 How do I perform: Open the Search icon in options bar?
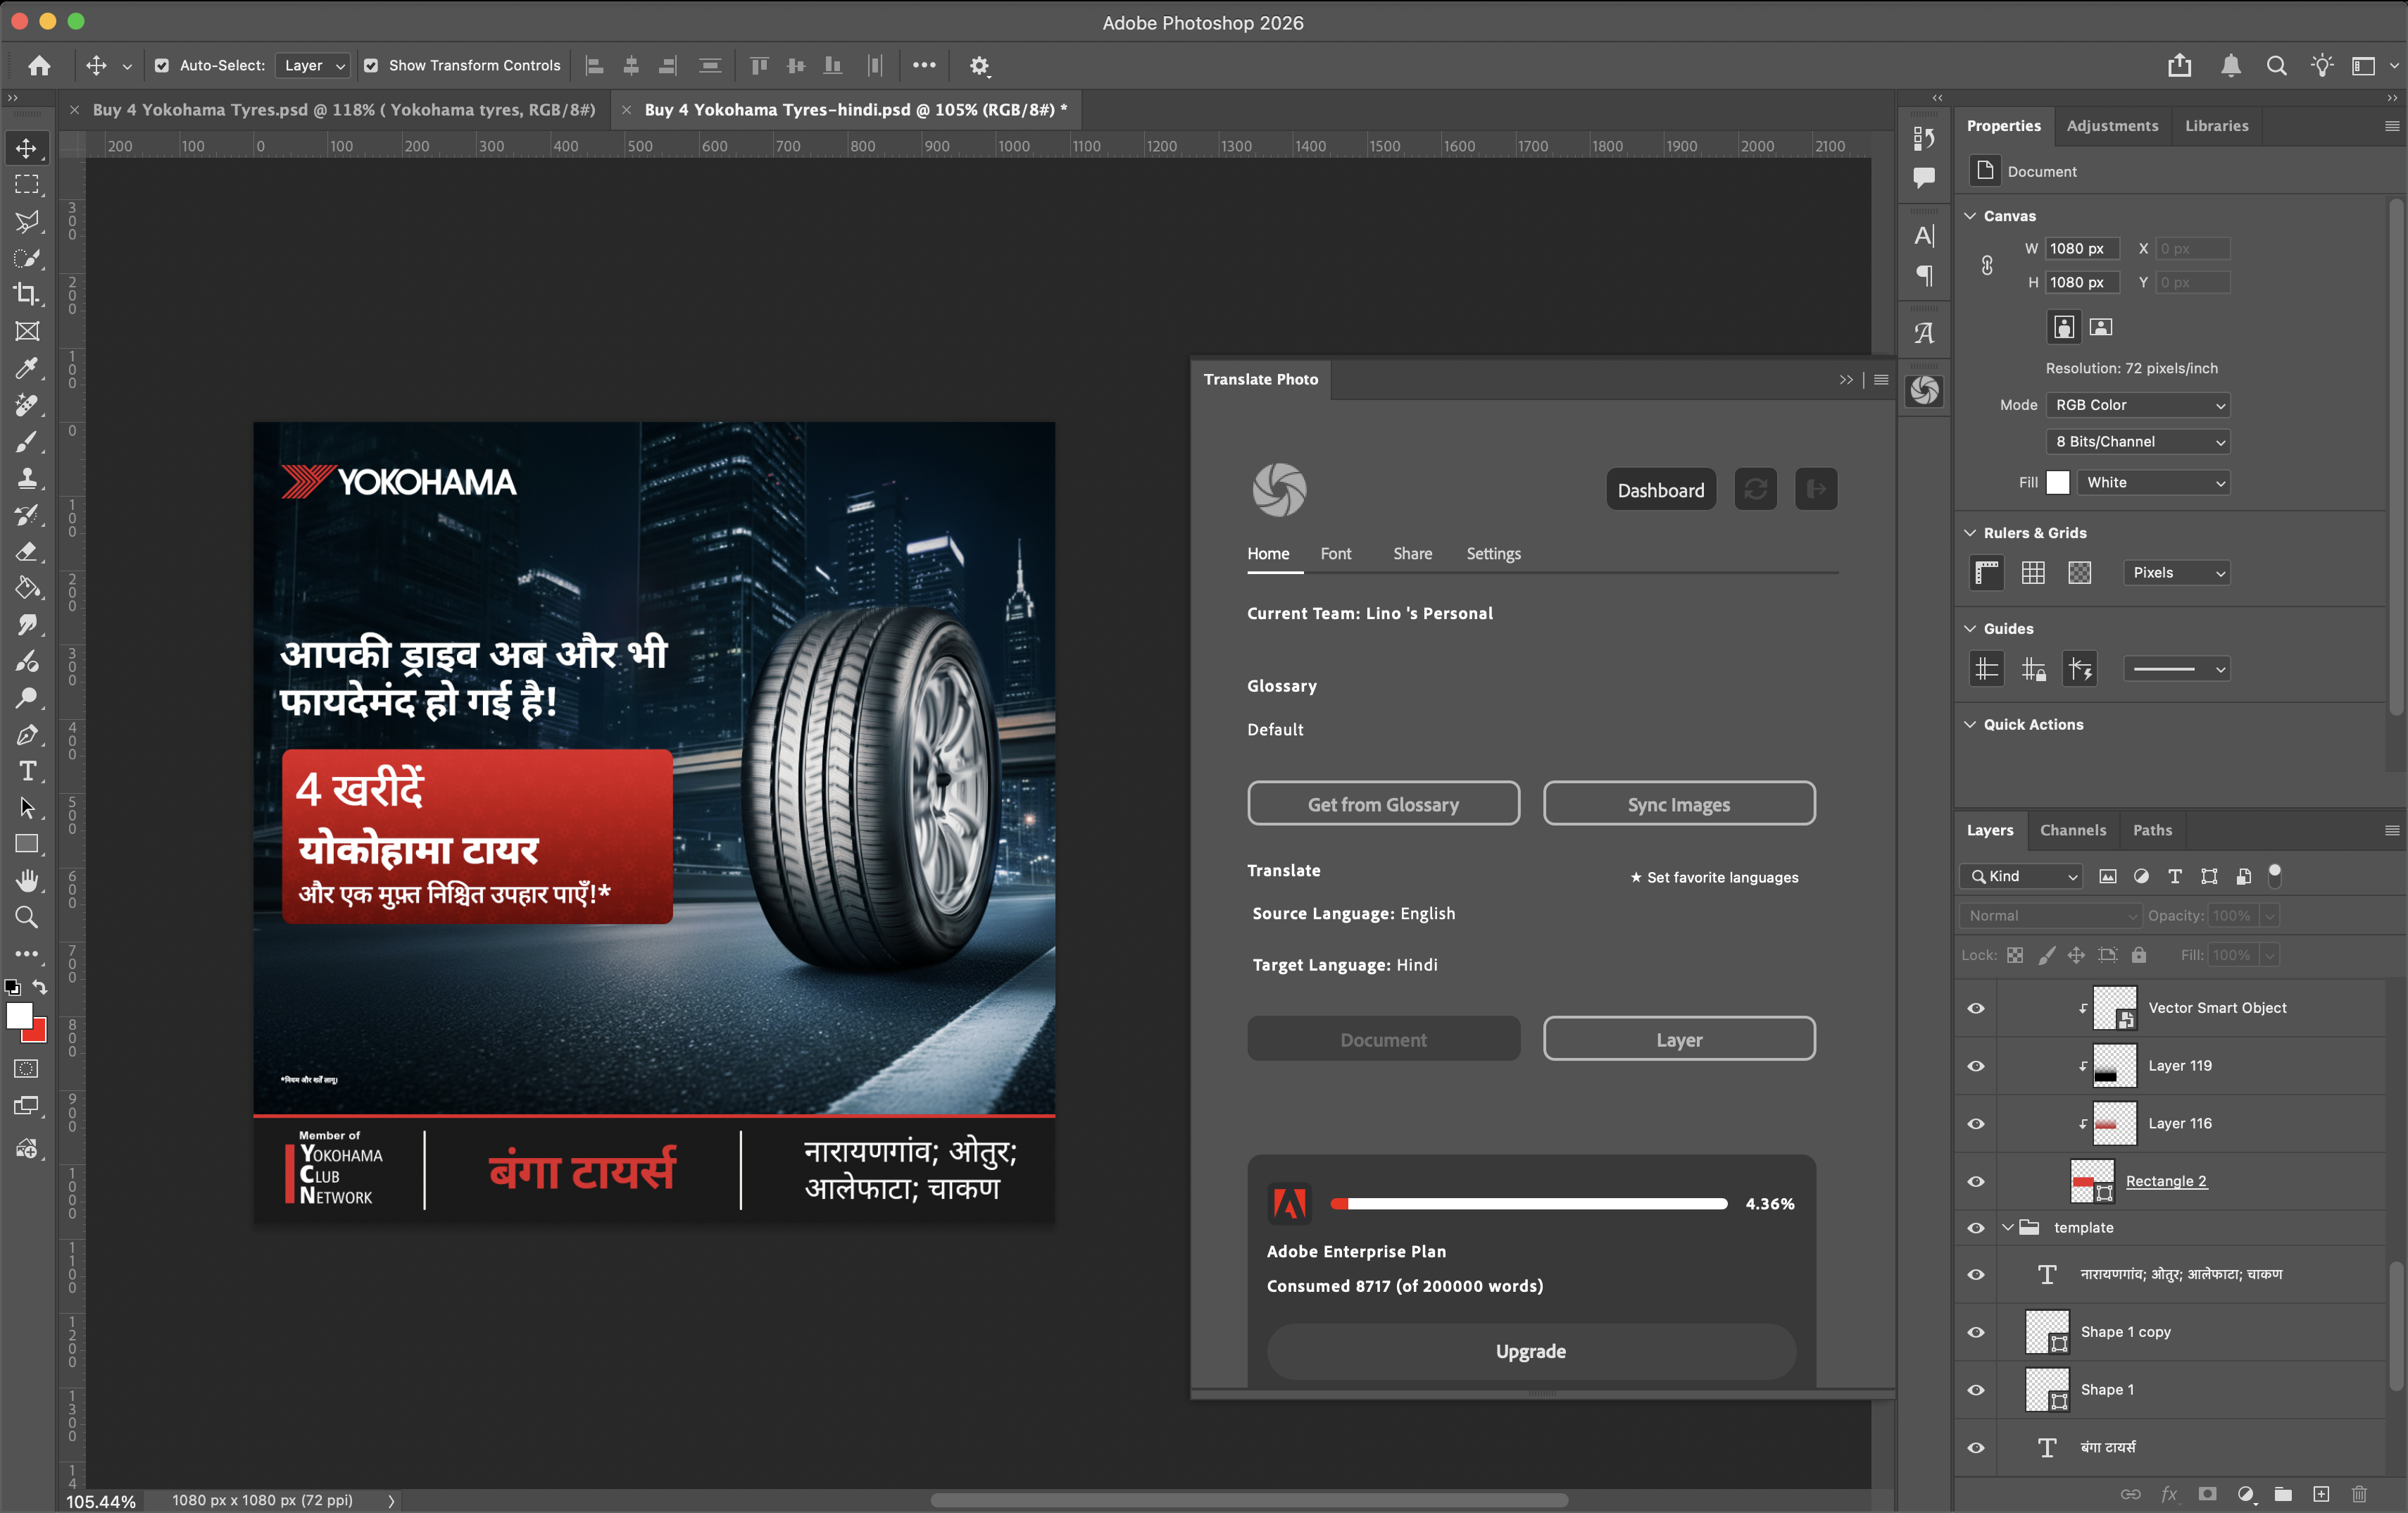[x=2277, y=66]
